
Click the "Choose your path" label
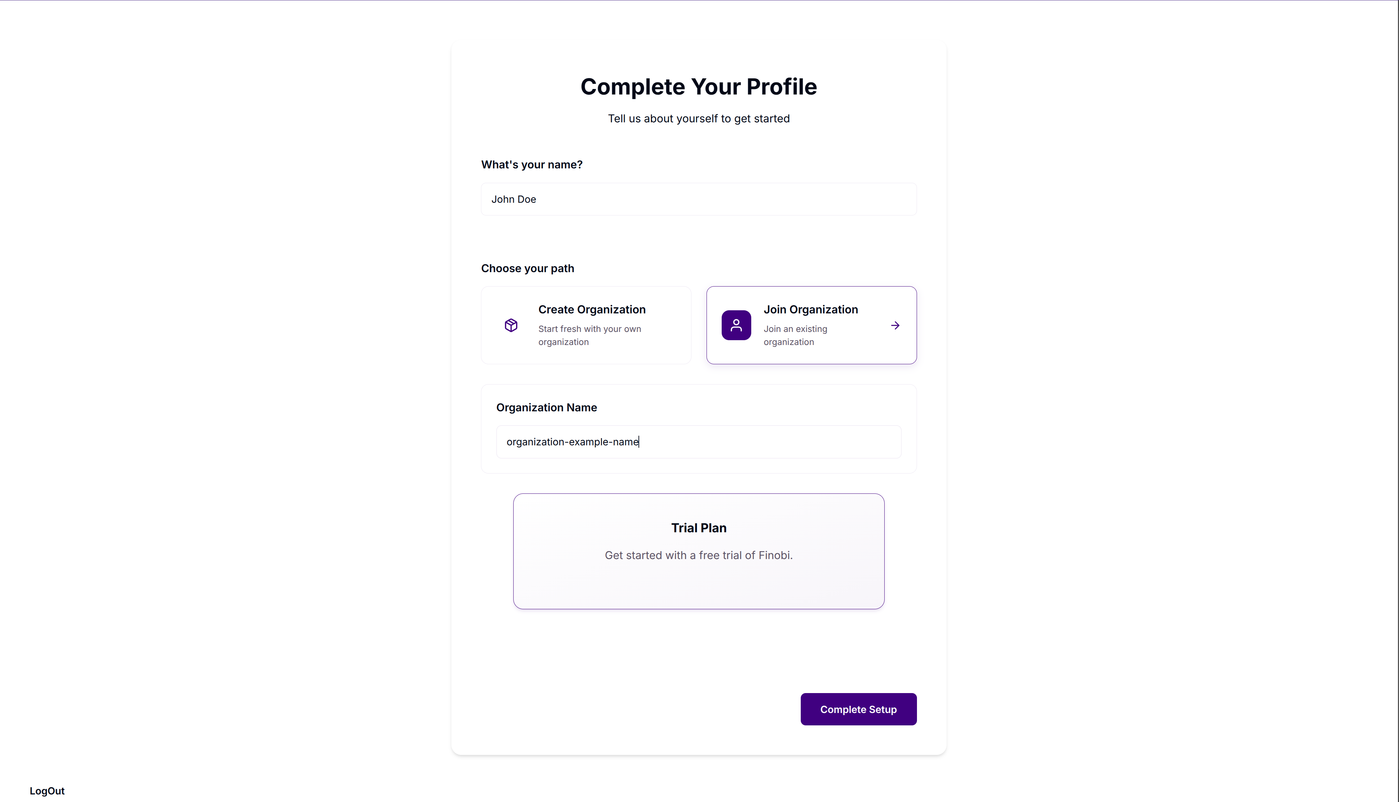click(x=527, y=268)
